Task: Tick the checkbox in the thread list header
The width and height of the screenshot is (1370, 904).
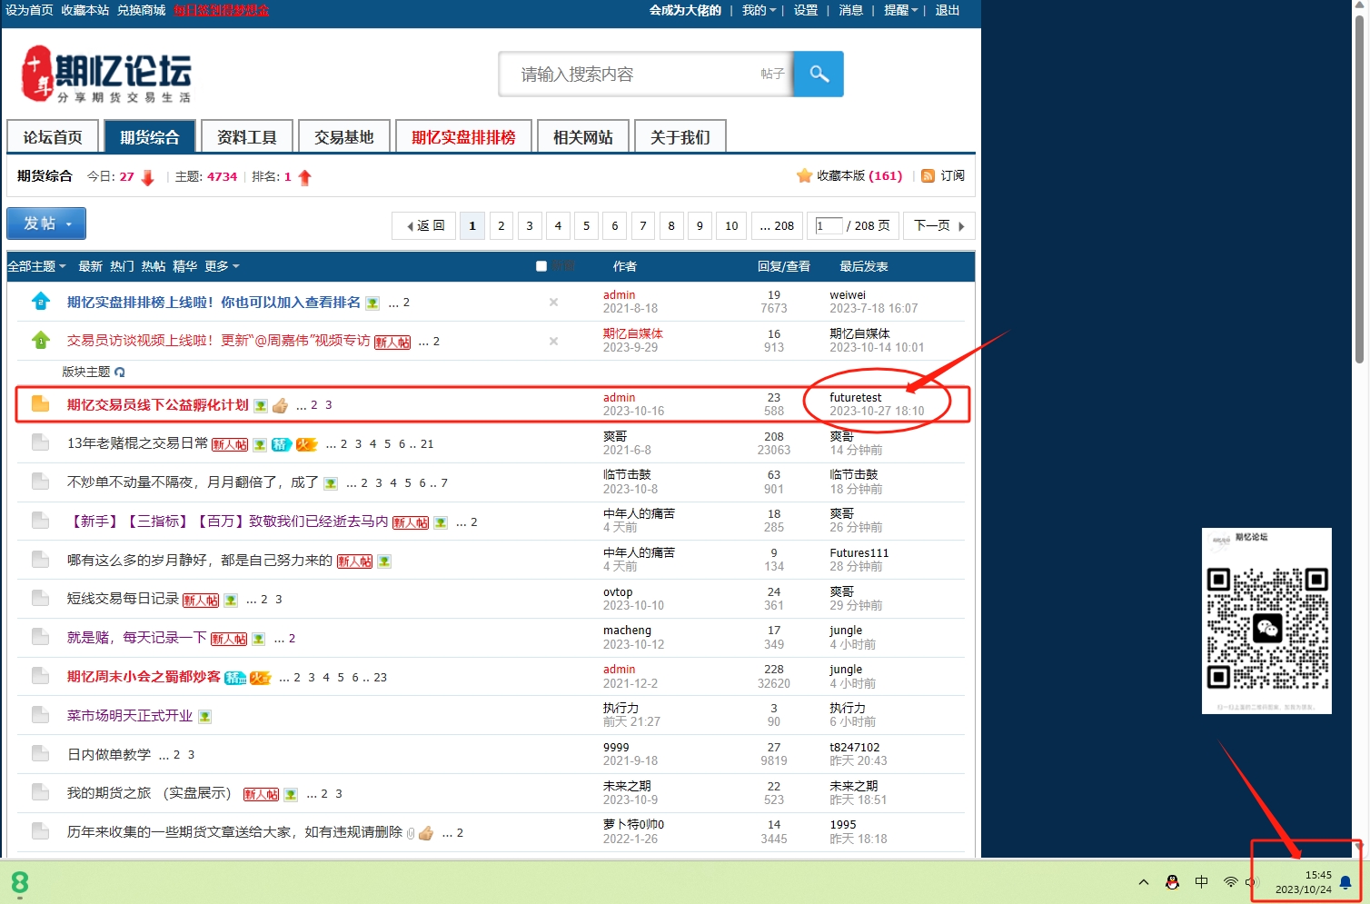Action: point(541,266)
